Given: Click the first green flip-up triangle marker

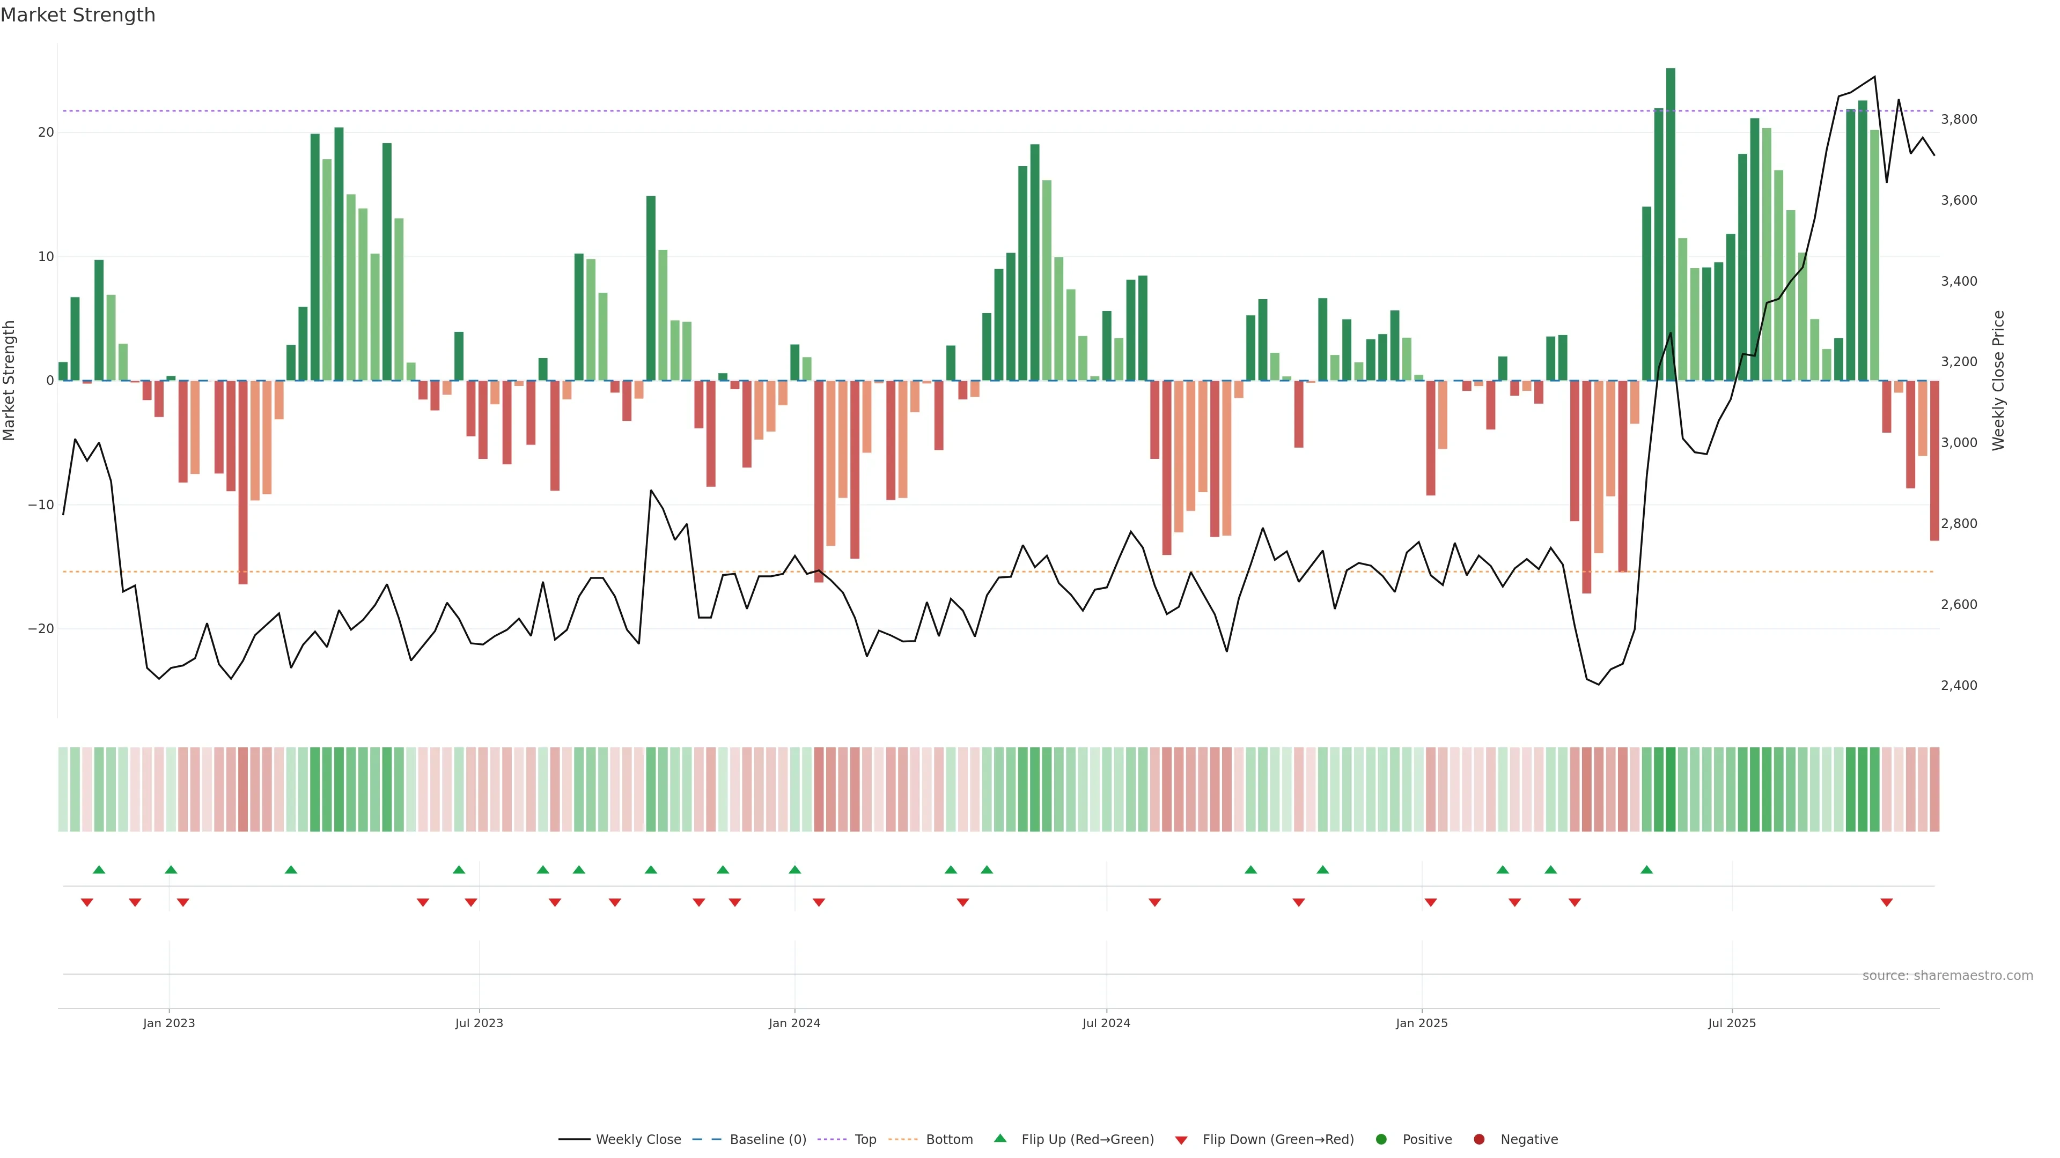Looking at the screenshot, I should [x=99, y=870].
